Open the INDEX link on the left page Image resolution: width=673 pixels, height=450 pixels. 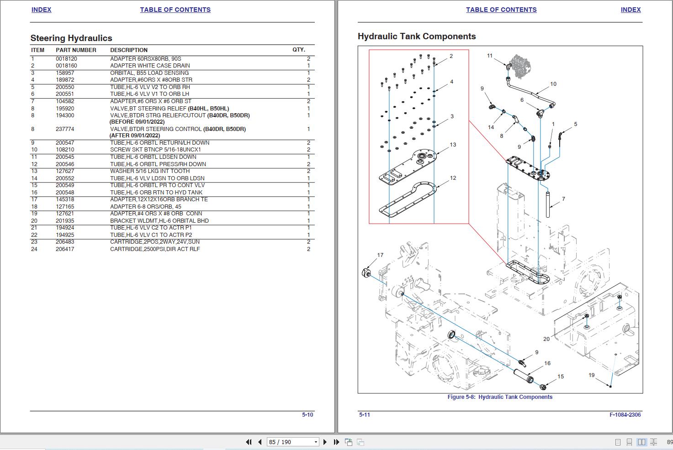pos(41,10)
